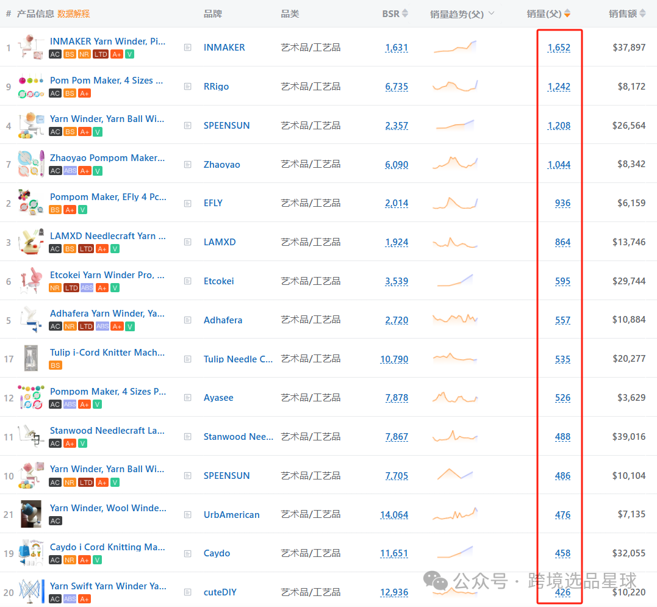
Task: Click the AC badge under UrbAmerican Yarn Winder
Action: click(x=56, y=521)
